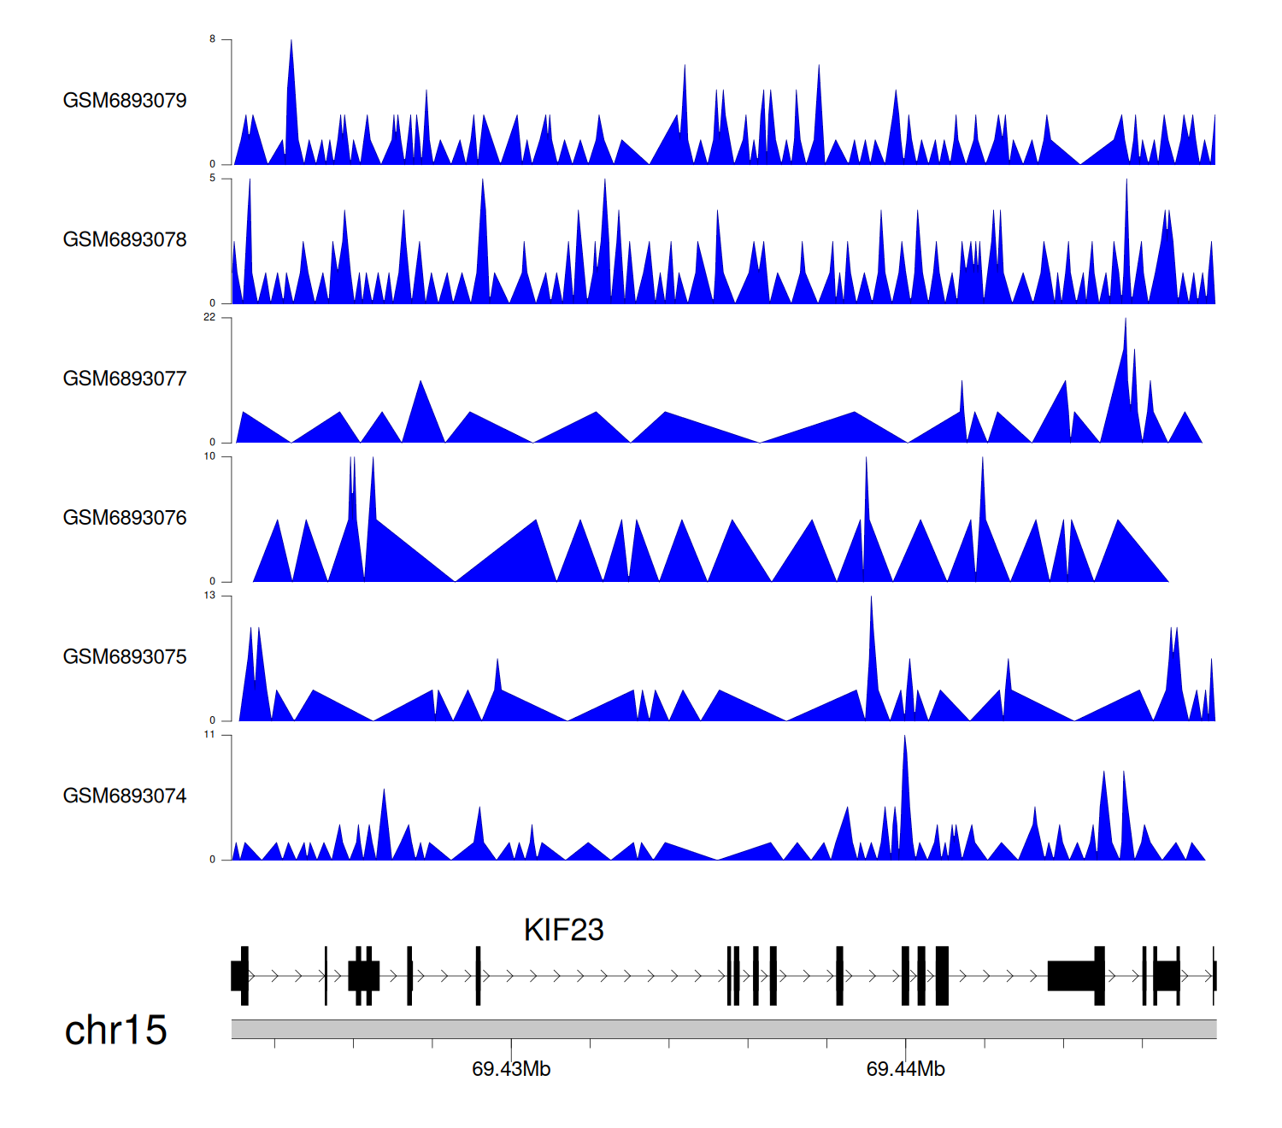
Task: Click the y-axis maximum value 8
Action: [x=213, y=39]
